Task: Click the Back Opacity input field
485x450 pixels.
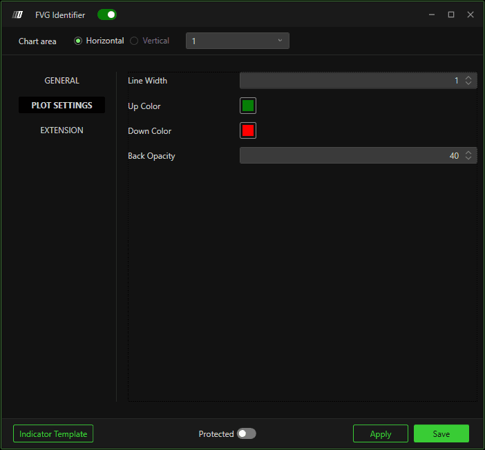Action: [x=358, y=155]
